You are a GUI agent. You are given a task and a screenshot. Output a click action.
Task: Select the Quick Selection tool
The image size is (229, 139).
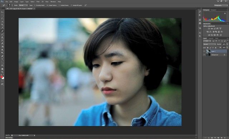click(x=2, y=21)
